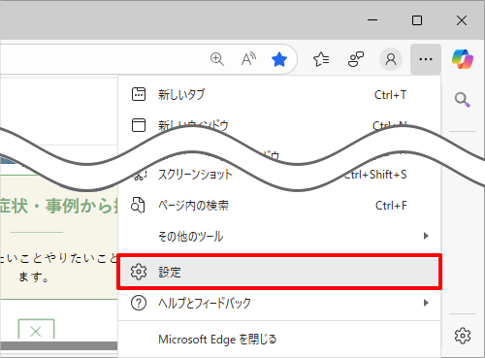Choose Microsoft Edge を閉じる
Screen dimensions: 485x358
tap(279, 340)
